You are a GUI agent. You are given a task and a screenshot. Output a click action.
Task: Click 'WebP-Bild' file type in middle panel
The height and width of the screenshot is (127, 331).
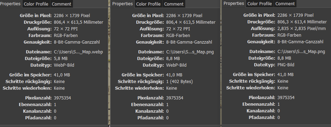coord(176,65)
